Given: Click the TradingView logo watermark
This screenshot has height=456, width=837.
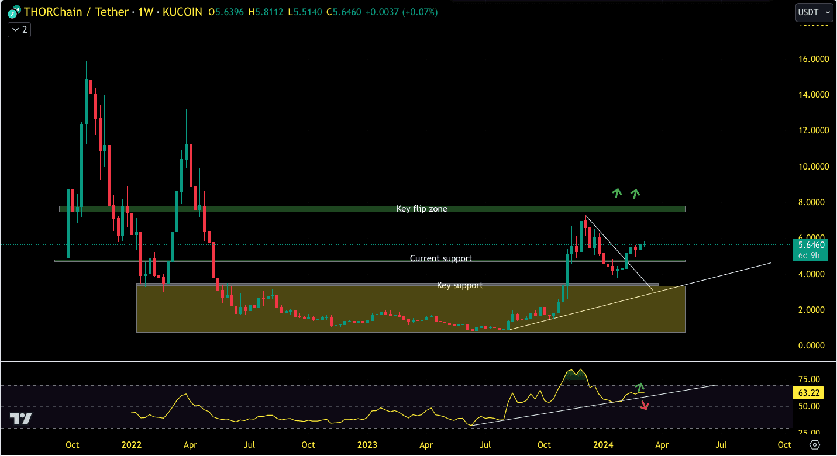Looking at the screenshot, I should click(21, 419).
